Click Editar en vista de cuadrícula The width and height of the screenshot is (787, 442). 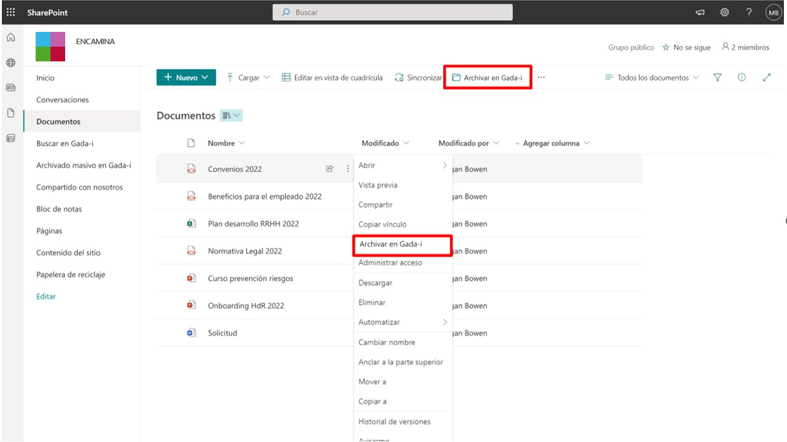[332, 78]
